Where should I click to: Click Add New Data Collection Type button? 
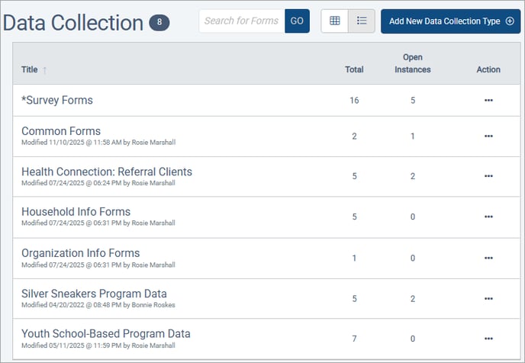click(450, 21)
